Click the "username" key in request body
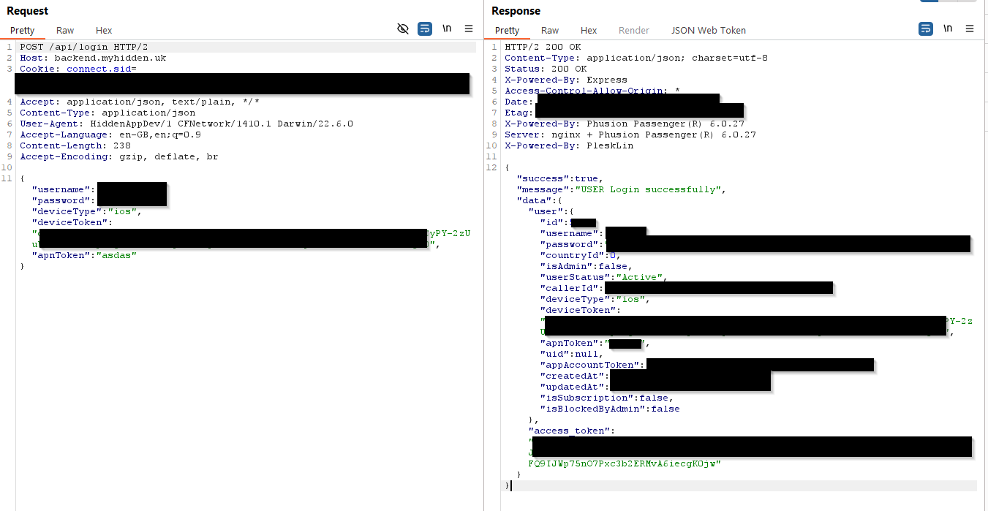Screen dimensions: 988x511 coord(61,189)
